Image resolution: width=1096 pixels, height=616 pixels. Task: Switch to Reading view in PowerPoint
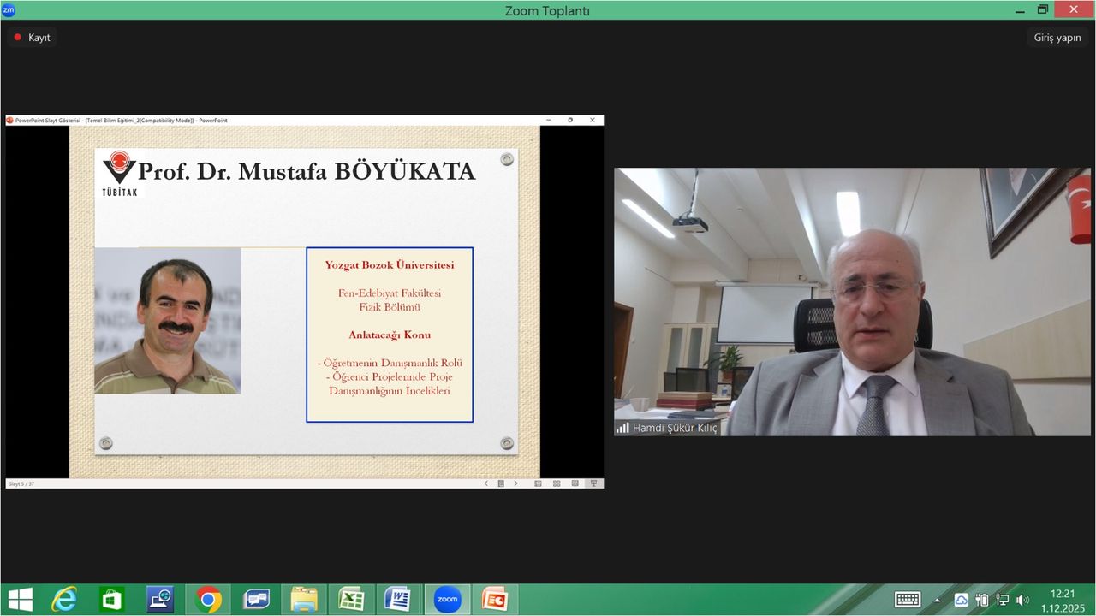coord(575,483)
